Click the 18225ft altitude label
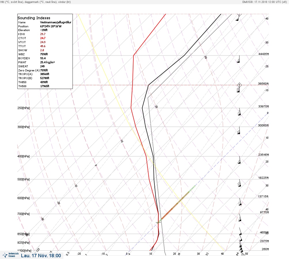 click(x=263, y=178)
